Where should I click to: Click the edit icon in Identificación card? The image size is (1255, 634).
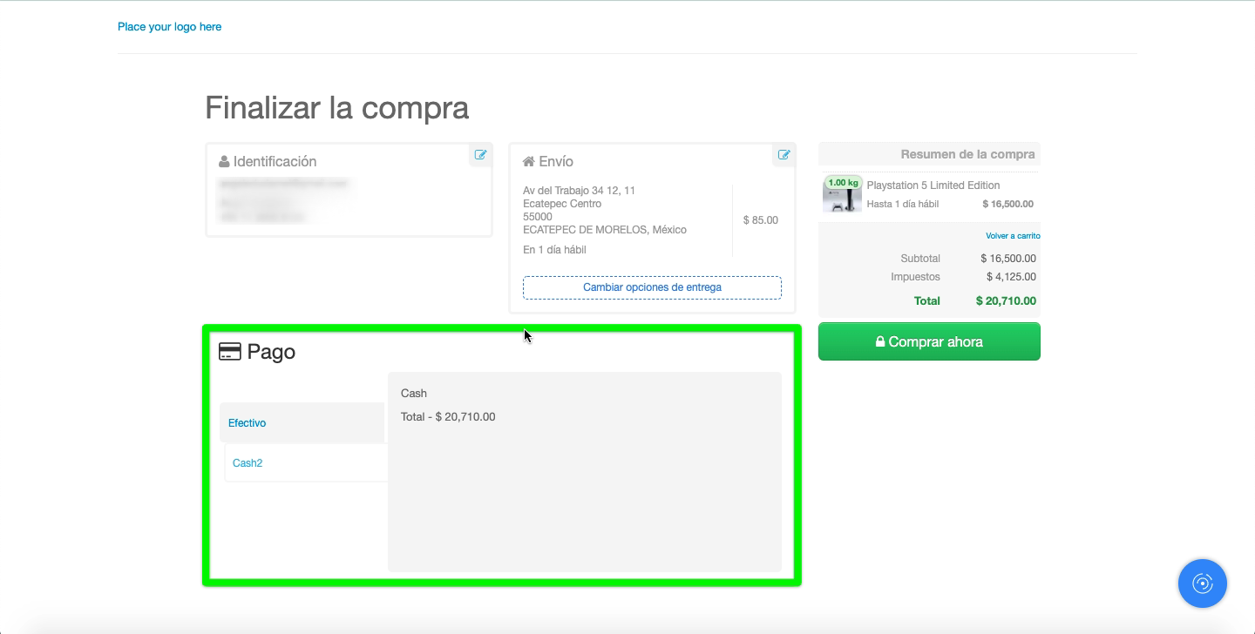click(480, 155)
